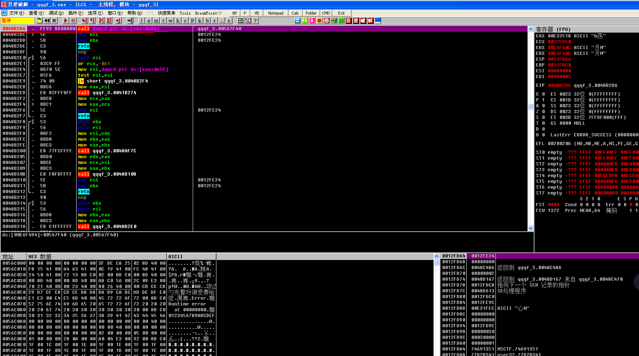
Task: Open the Handles window with the 'h' button
Action: (178, 21)
